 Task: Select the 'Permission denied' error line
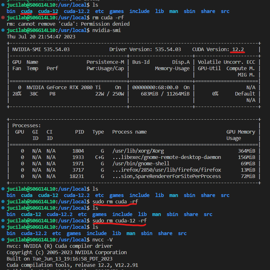point(68,24)
